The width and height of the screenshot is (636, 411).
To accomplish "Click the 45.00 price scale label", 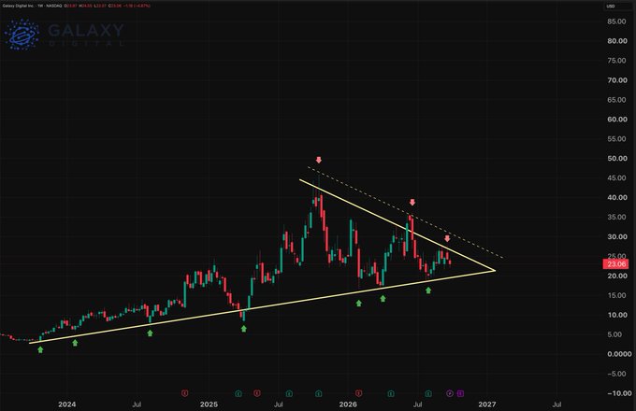I will point(617,177).
